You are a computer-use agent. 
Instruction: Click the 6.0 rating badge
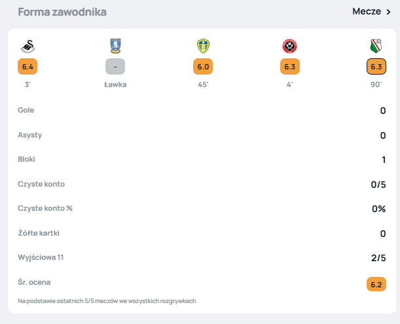tap(203, 67)
